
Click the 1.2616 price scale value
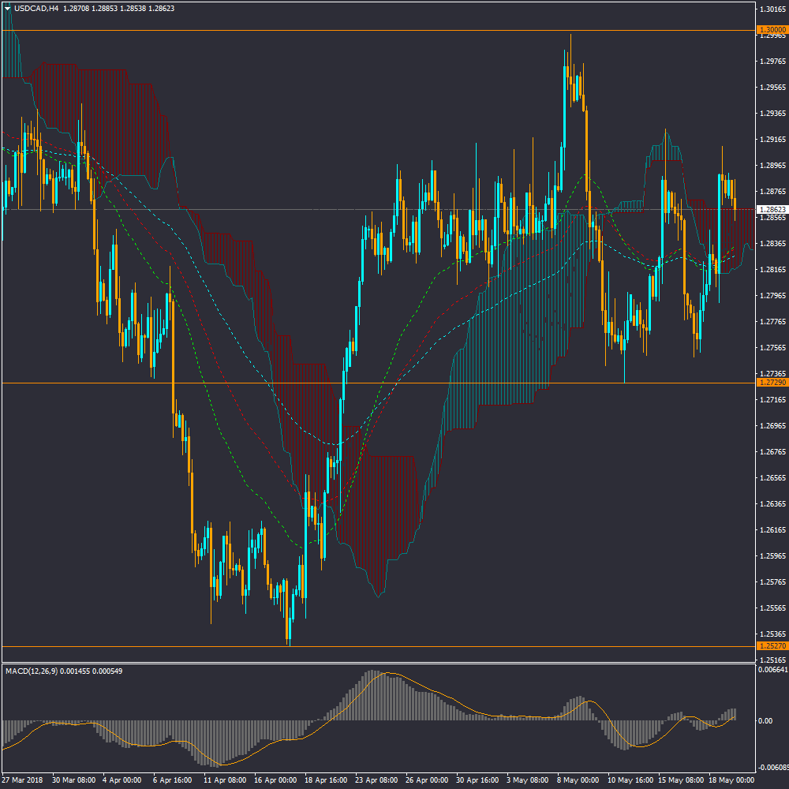tap(771, 530)
